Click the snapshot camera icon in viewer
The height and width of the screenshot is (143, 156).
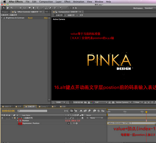[x=85, y=102]
